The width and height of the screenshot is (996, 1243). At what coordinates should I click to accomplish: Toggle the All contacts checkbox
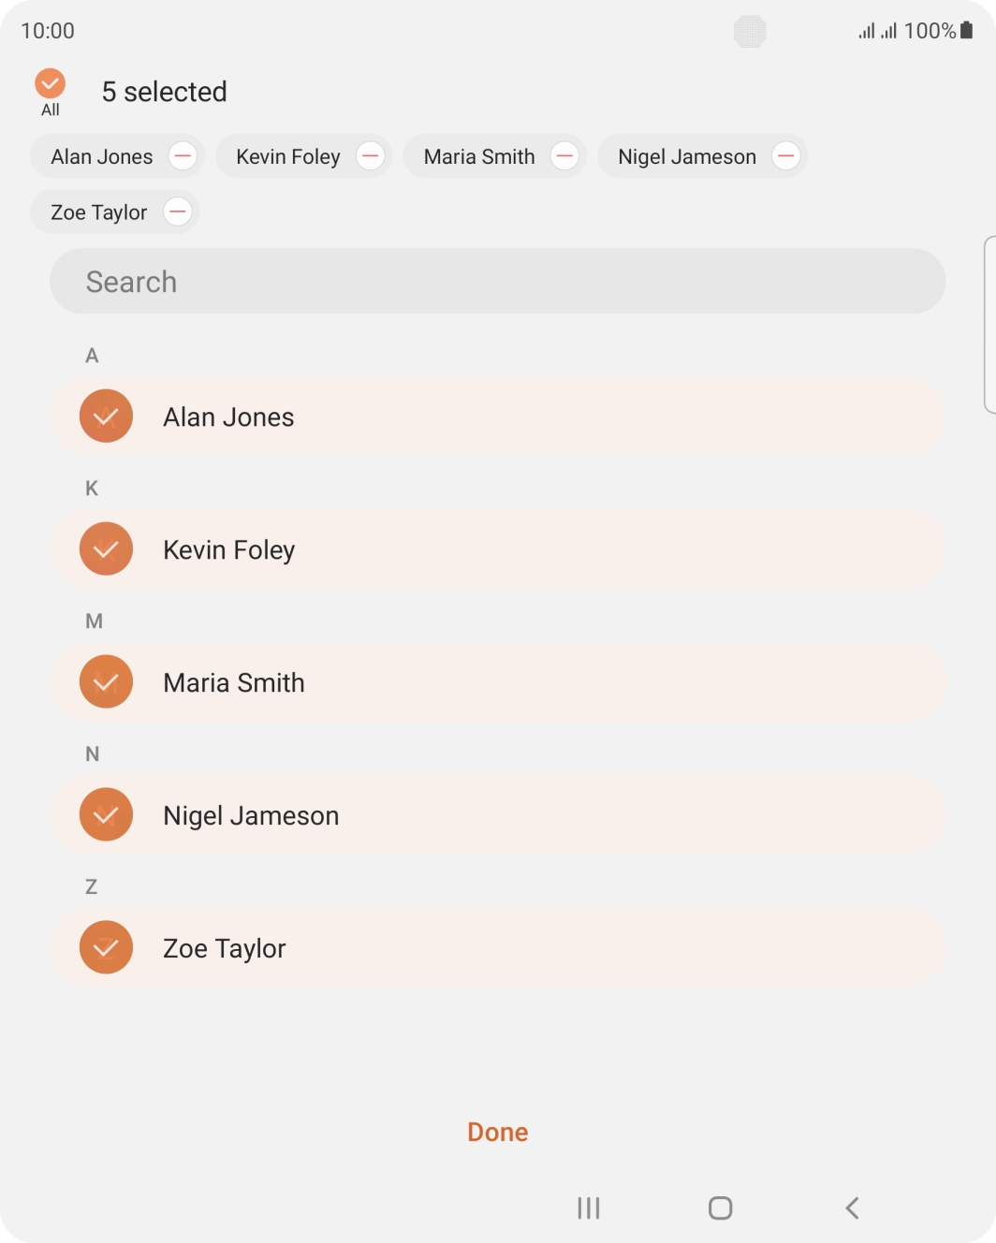(51, 84)
